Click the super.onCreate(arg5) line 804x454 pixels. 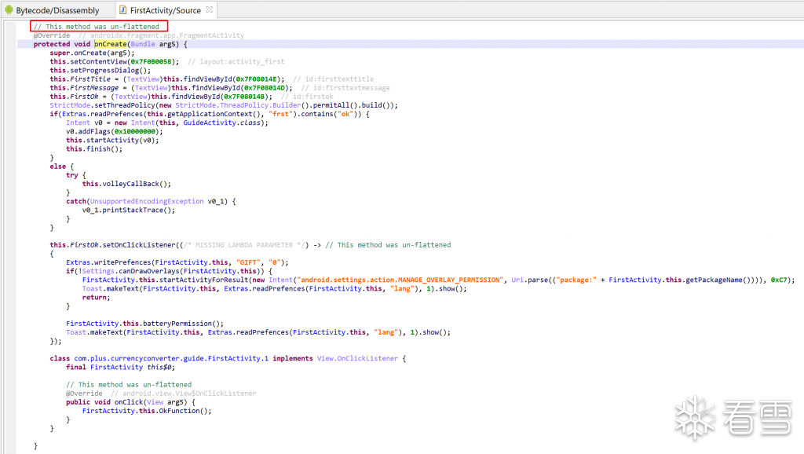pos(93,53)
